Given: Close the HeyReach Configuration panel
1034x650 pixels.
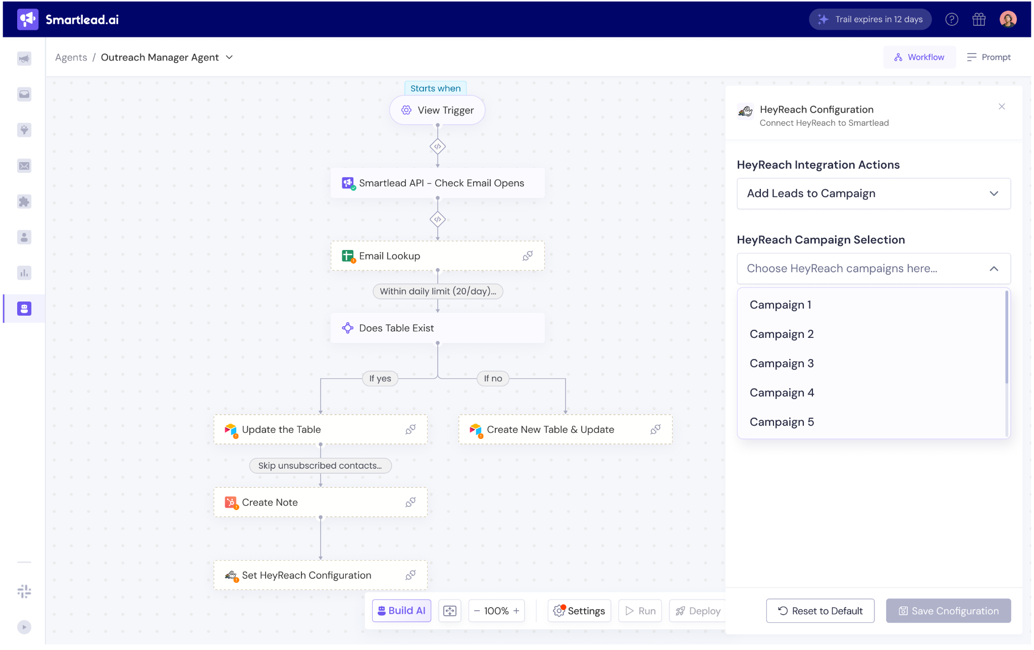Looking at the screenshot, I should [1002, 107].
